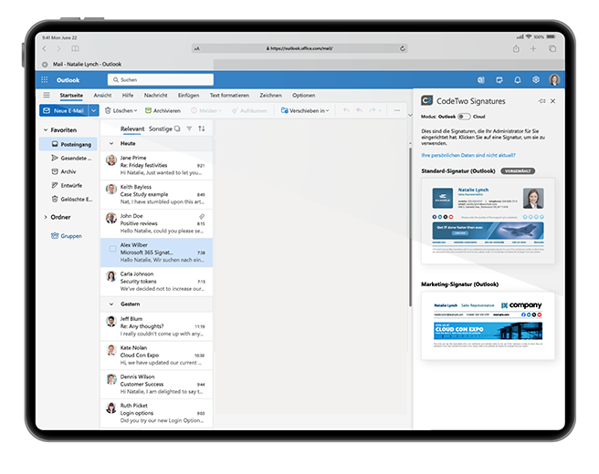Switch to the Startseite ribbon tab
Viewport: 599px width, 474px height.
click(71, 96)
